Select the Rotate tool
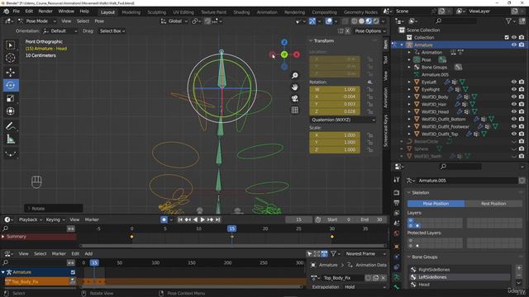Image resolution: width=529 pixels, height=297 pixels. click(x=11, y=85)
